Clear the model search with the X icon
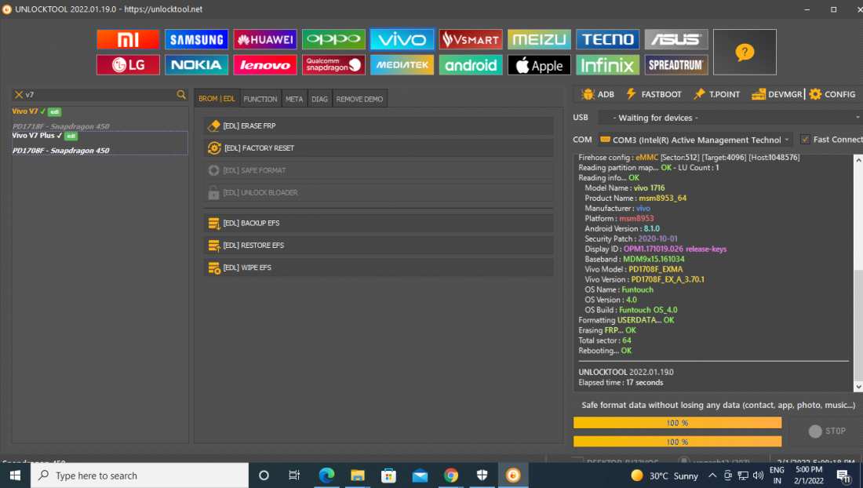The width and height of the screenshot is (863, 488). pyautogui.click(x=19, y=95)
